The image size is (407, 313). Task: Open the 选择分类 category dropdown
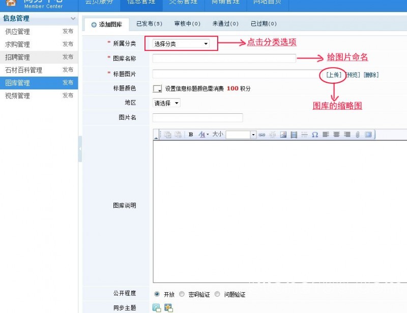point(181,44)
